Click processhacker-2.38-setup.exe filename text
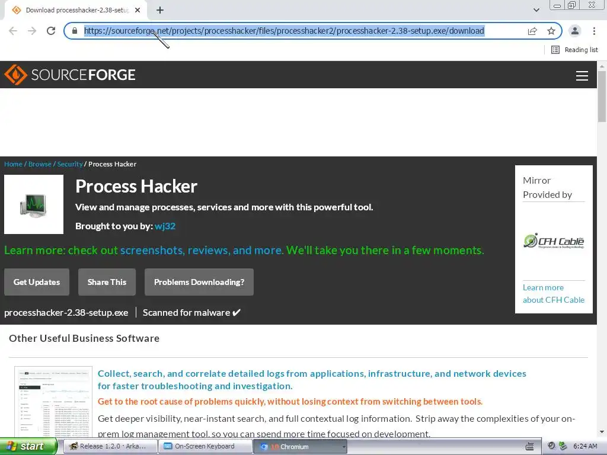Image resolution: width=607 pixels, height=455 pixels. (x=66, y=313)
